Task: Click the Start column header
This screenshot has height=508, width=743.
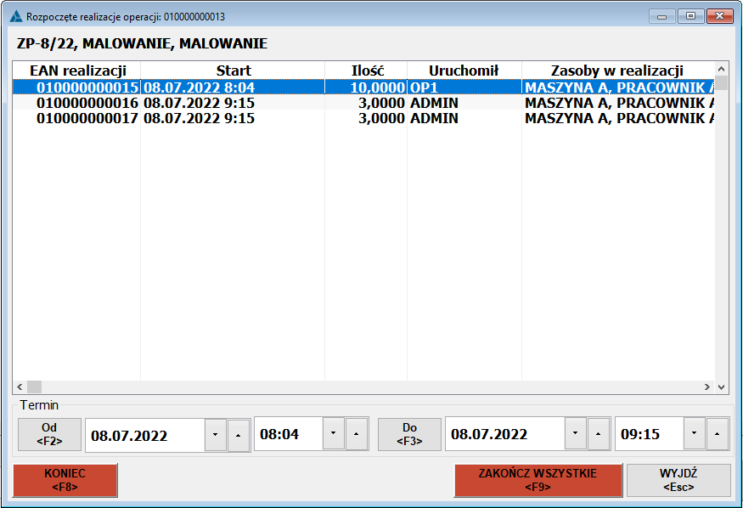Action: [233, 71]
